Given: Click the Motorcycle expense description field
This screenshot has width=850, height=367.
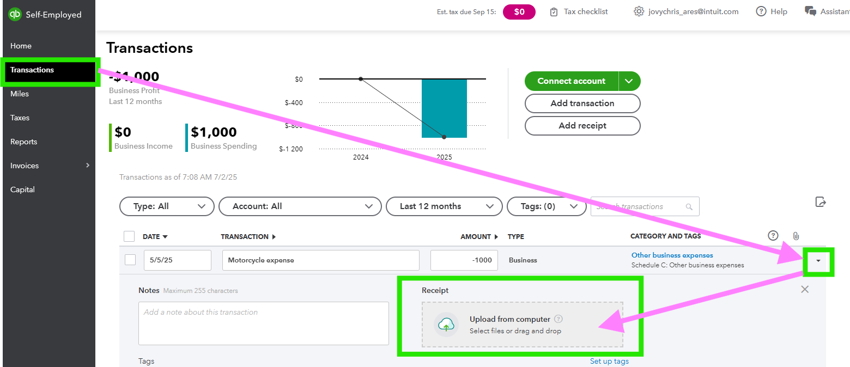Looking at the screenshot, I should (x=321, y=260).
